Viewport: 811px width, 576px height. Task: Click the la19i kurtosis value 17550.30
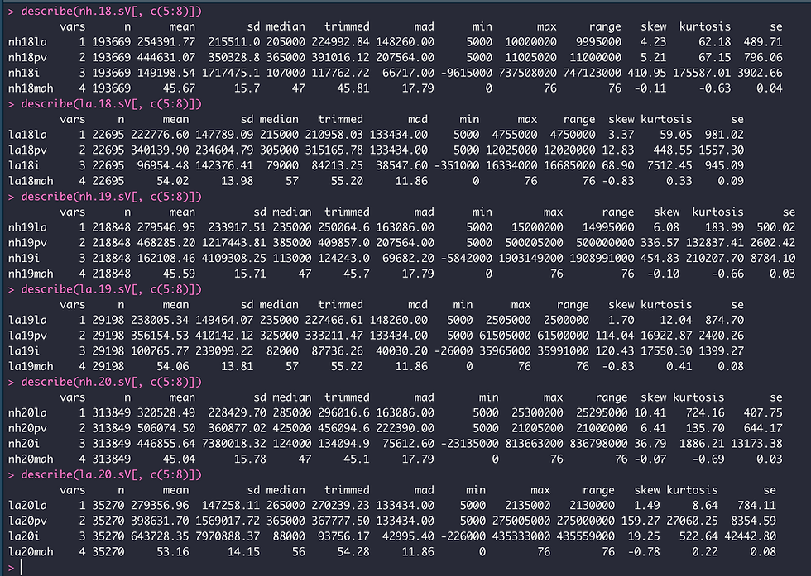tap(666, 351)
